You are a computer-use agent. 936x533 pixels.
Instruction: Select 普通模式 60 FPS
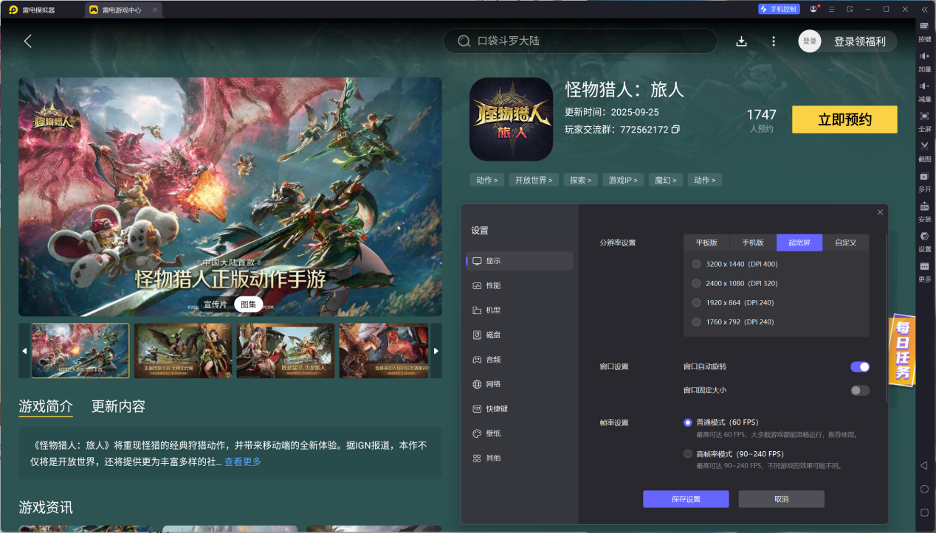click(688, 422)
